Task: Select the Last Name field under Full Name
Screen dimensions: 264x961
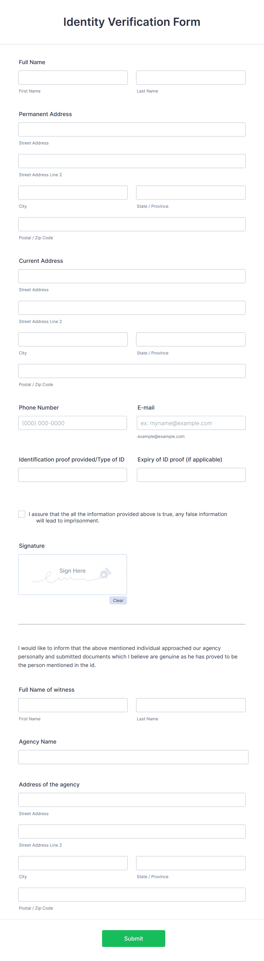Action: [191, 77]
